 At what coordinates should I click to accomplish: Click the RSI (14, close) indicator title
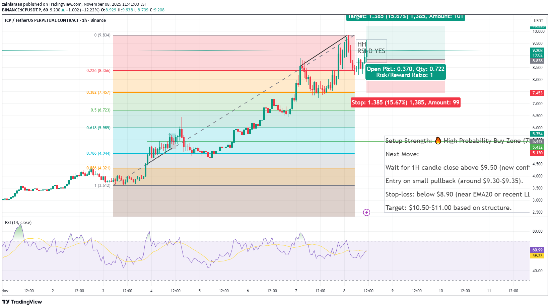point(18,223)
